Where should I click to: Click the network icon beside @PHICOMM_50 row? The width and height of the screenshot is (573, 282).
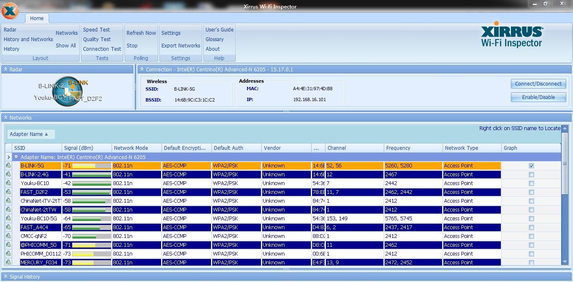pyautogui.click(x=8, y=245)
